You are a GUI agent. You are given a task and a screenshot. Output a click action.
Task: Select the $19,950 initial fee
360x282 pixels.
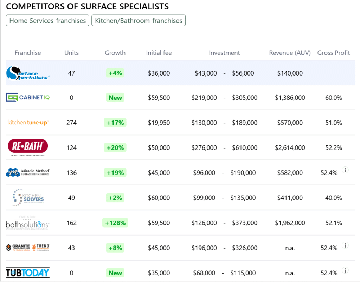pos(159,123)
